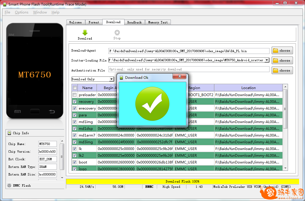Click the Ext Clock field EXT_26M
This screenshot has height=201, width=305.
click(47, 159)
